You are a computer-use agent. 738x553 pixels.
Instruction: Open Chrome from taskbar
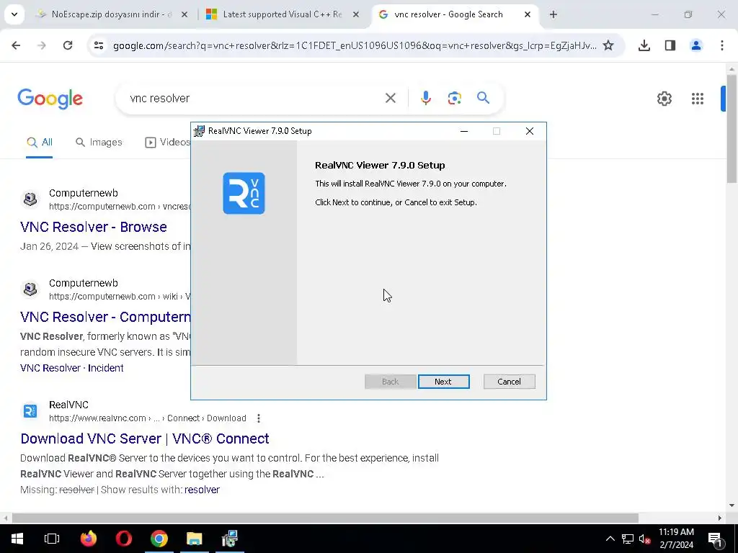(x=159, y=539)
